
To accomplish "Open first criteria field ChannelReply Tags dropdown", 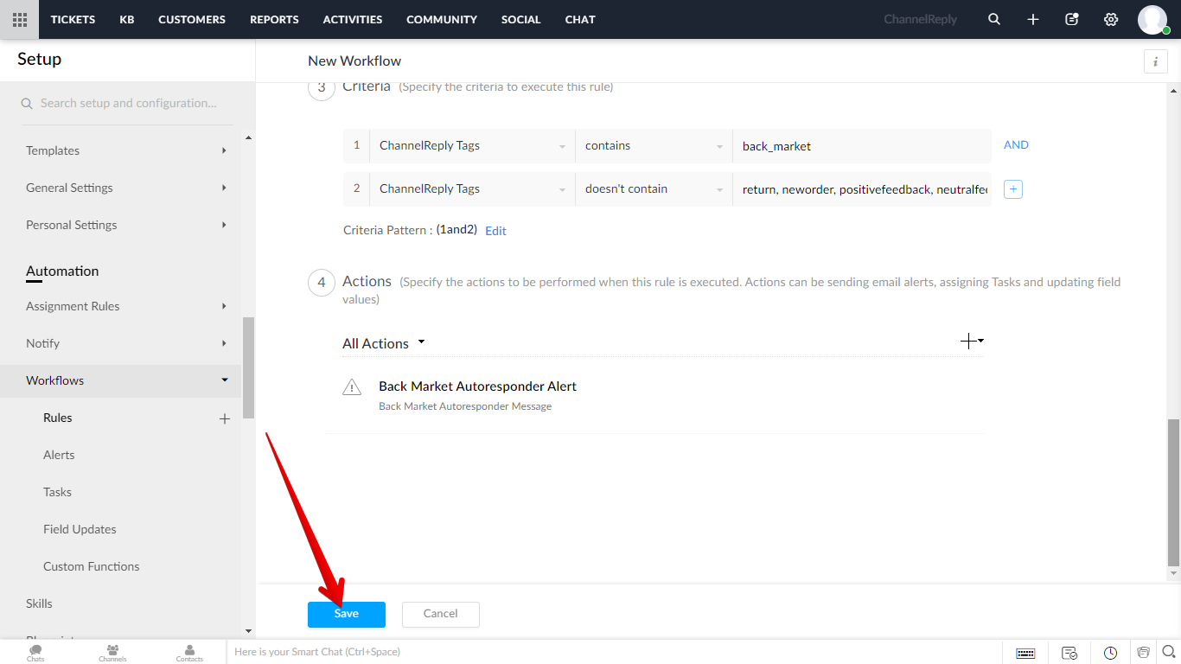I will [472, 146].
